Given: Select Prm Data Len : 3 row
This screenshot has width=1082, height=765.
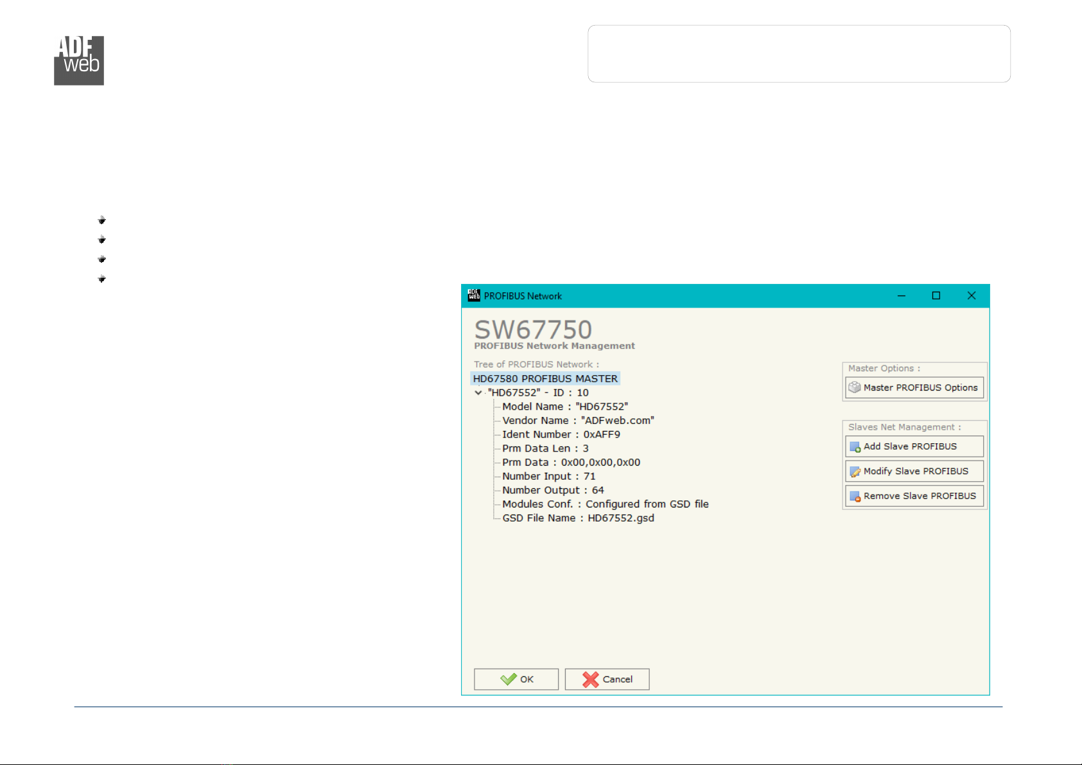Looking at the screenshot, I should pos(545,448).
